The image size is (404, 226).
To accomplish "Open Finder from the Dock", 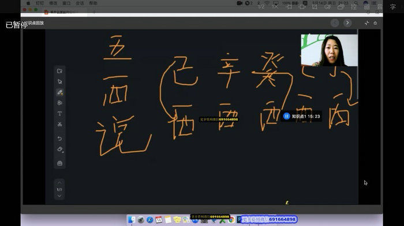I will point(132,220).
